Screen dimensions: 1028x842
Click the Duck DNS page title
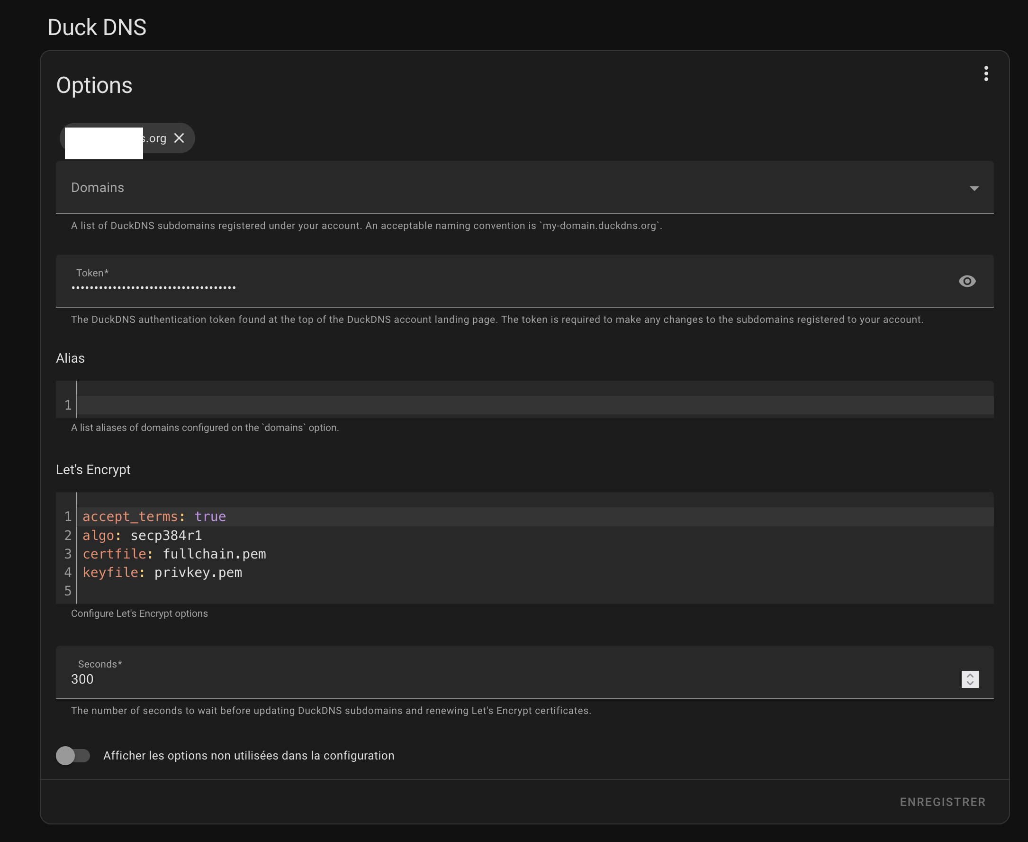point(97,27)
